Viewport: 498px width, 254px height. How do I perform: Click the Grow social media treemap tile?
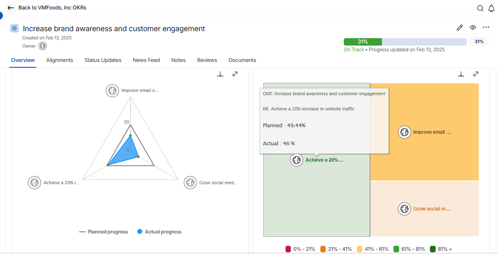coord(424,209)
